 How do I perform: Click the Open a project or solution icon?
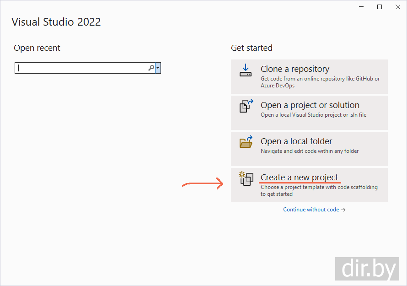pyautogui.click(x=246, y=106)
